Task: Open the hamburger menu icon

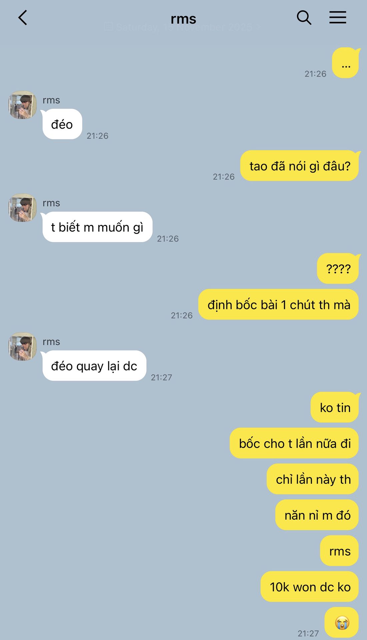Action: (x=338, y=17)
